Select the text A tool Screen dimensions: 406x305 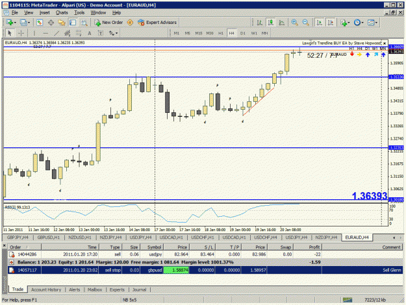point(90,33)
